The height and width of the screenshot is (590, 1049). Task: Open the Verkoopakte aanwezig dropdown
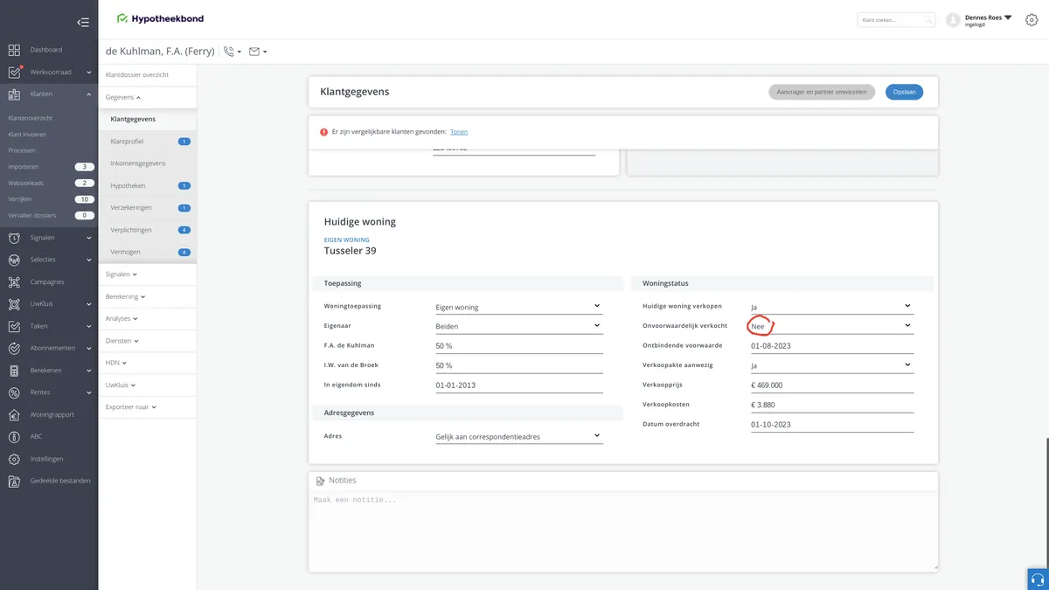coord(831,365)
